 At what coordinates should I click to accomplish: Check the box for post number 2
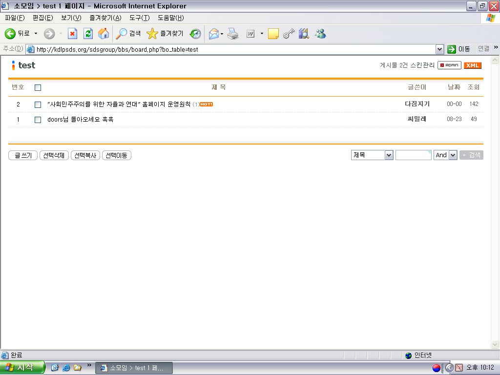click(x=38, y=104)
